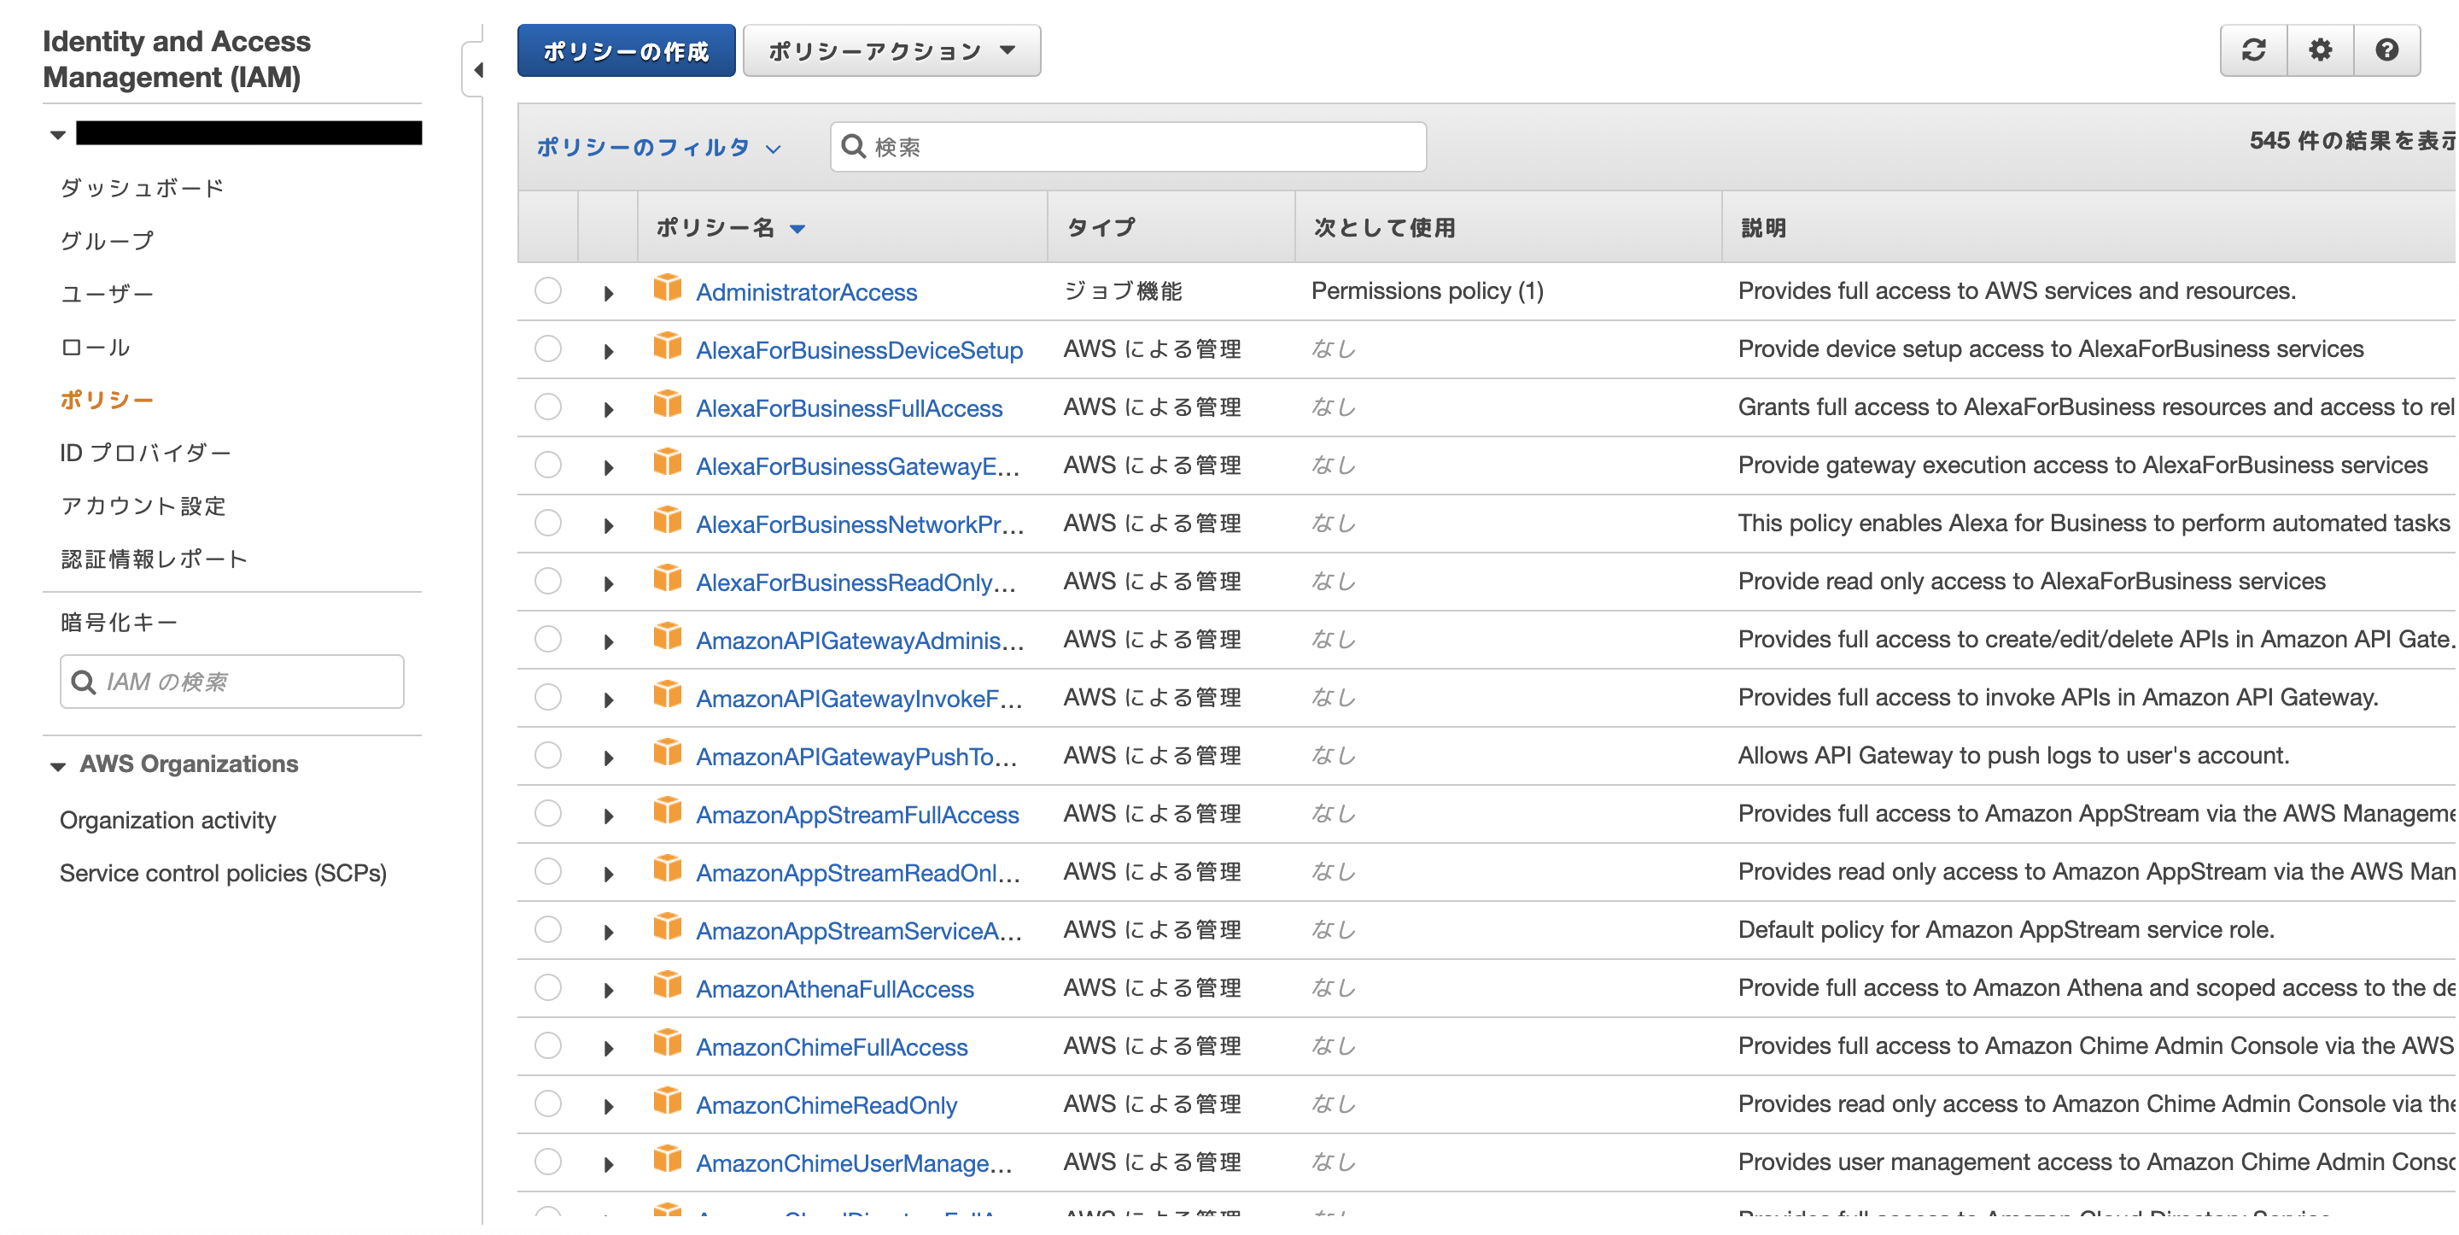Open the ポリシーアクション dropdown

[891, 50]
